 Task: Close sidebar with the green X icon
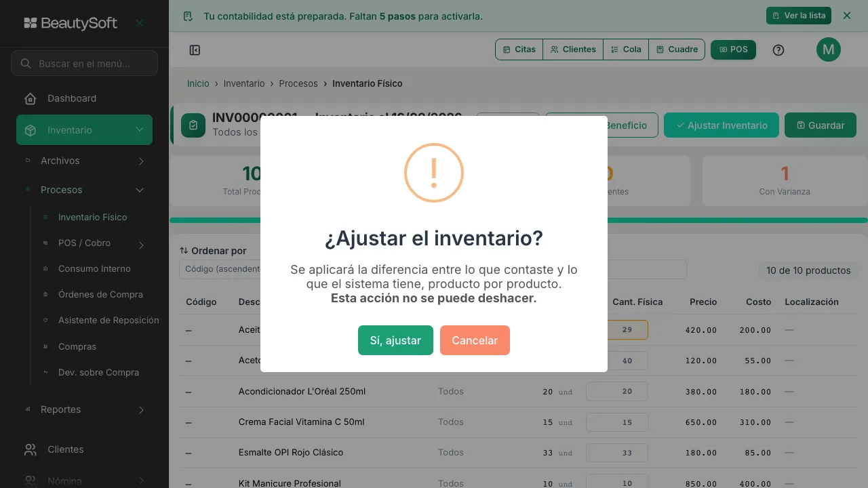tap(140, 23)
